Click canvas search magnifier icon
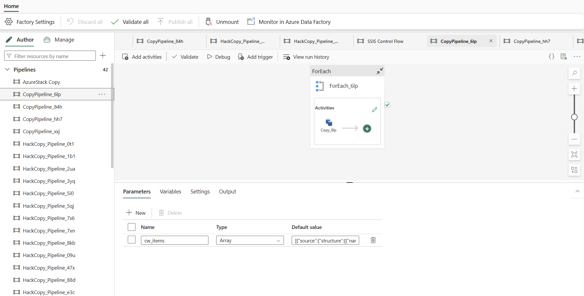The height and width of the screenshot is (296, 584). coord(574,73)
